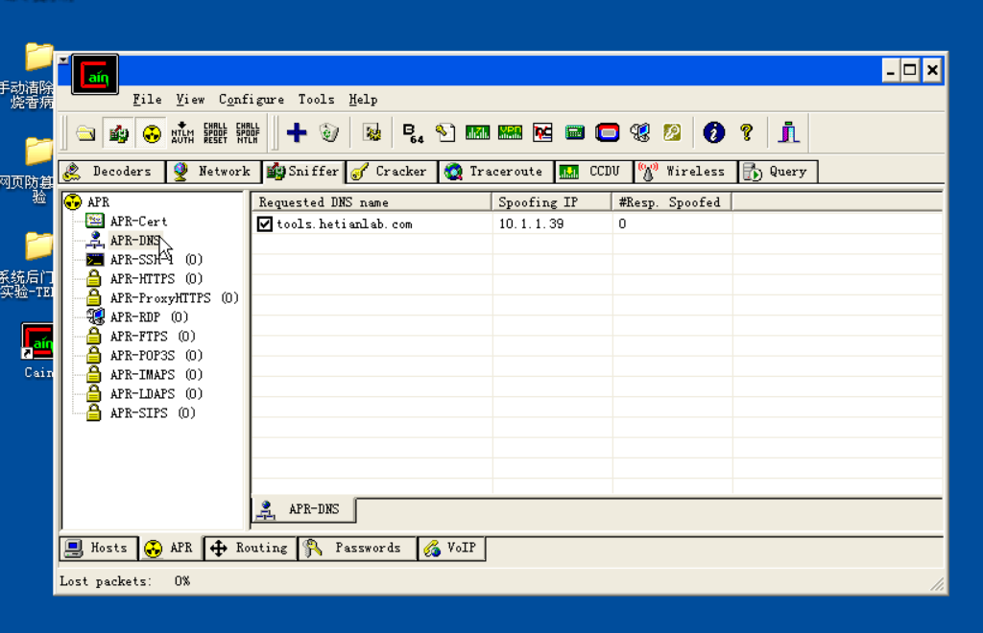
Task: Select APR-IMAPS (0) in the tree
Action: pos(156,374)
